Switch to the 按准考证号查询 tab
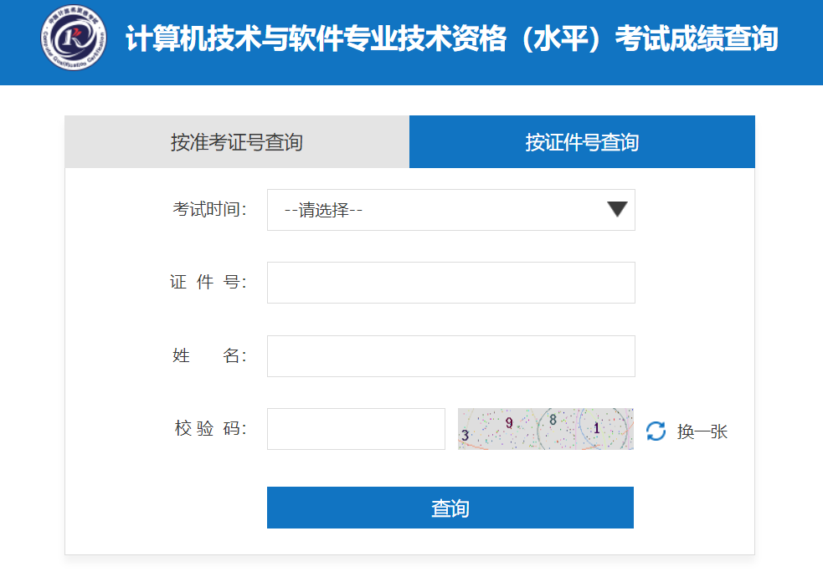The width and height of the screenshot is (823, 577). pyautogui.click(x=237, y=142)
